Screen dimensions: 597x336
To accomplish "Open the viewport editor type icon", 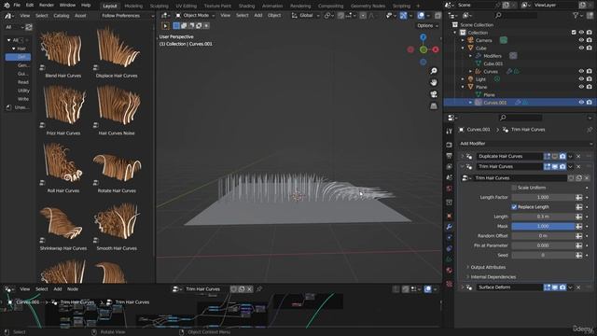I will [x=166, y=16].
